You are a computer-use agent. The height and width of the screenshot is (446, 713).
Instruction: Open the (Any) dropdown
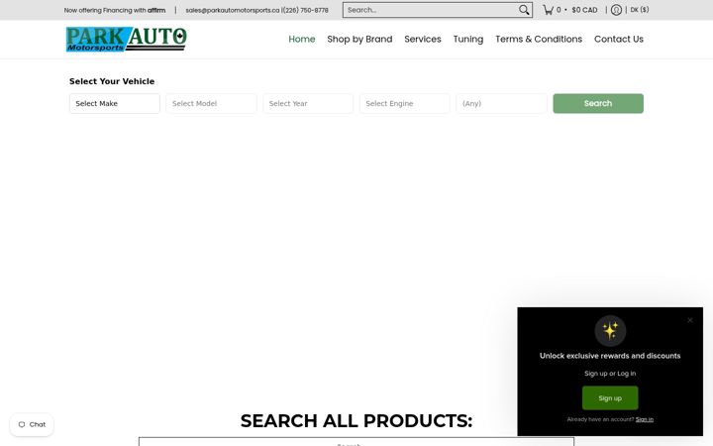[501, 104]
